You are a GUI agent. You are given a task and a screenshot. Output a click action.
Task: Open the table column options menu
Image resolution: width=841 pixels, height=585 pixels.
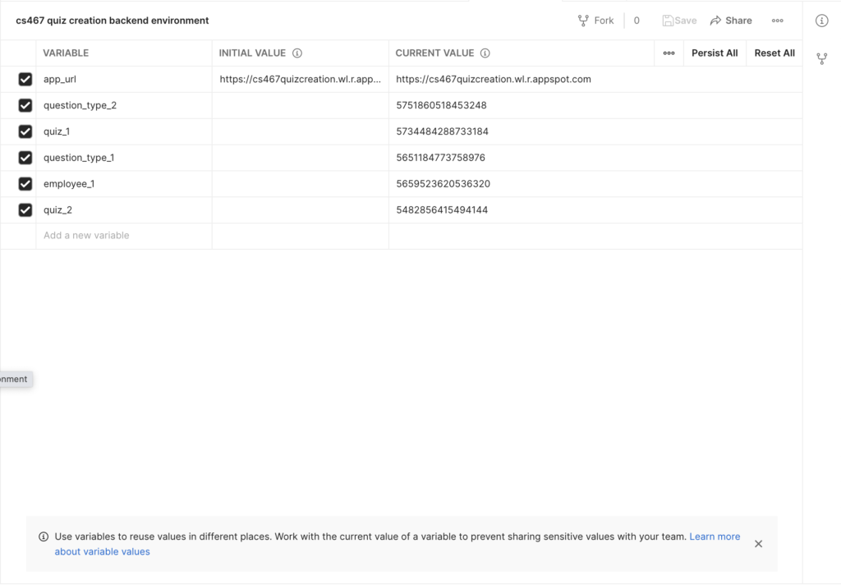point(669,53)
